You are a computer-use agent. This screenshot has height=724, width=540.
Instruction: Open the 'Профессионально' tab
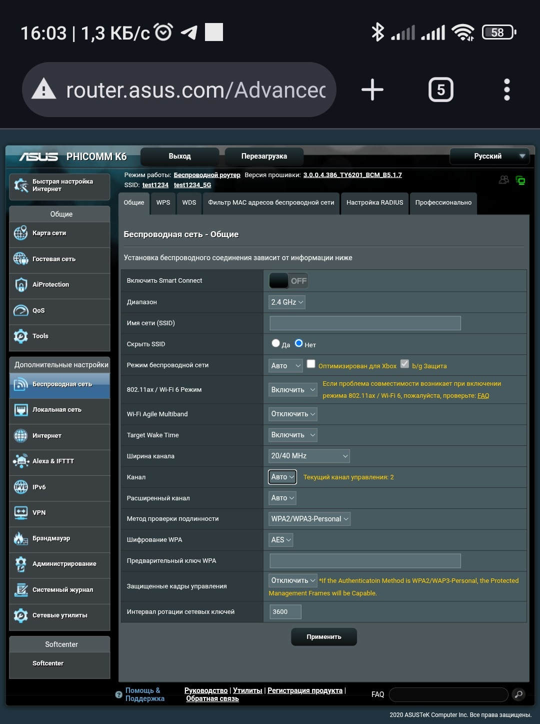(443, 203)
